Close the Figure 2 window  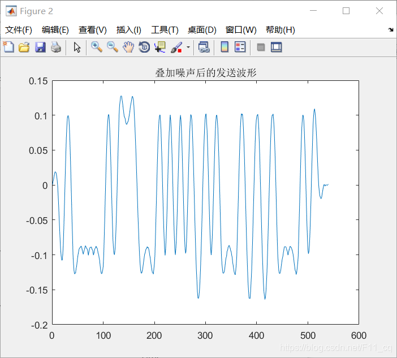pyautogui.click(x=379, y=11)
